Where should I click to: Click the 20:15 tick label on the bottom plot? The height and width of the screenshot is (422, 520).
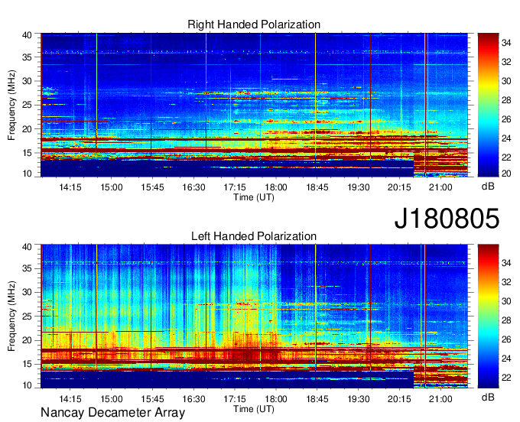[x=399, y=399]
